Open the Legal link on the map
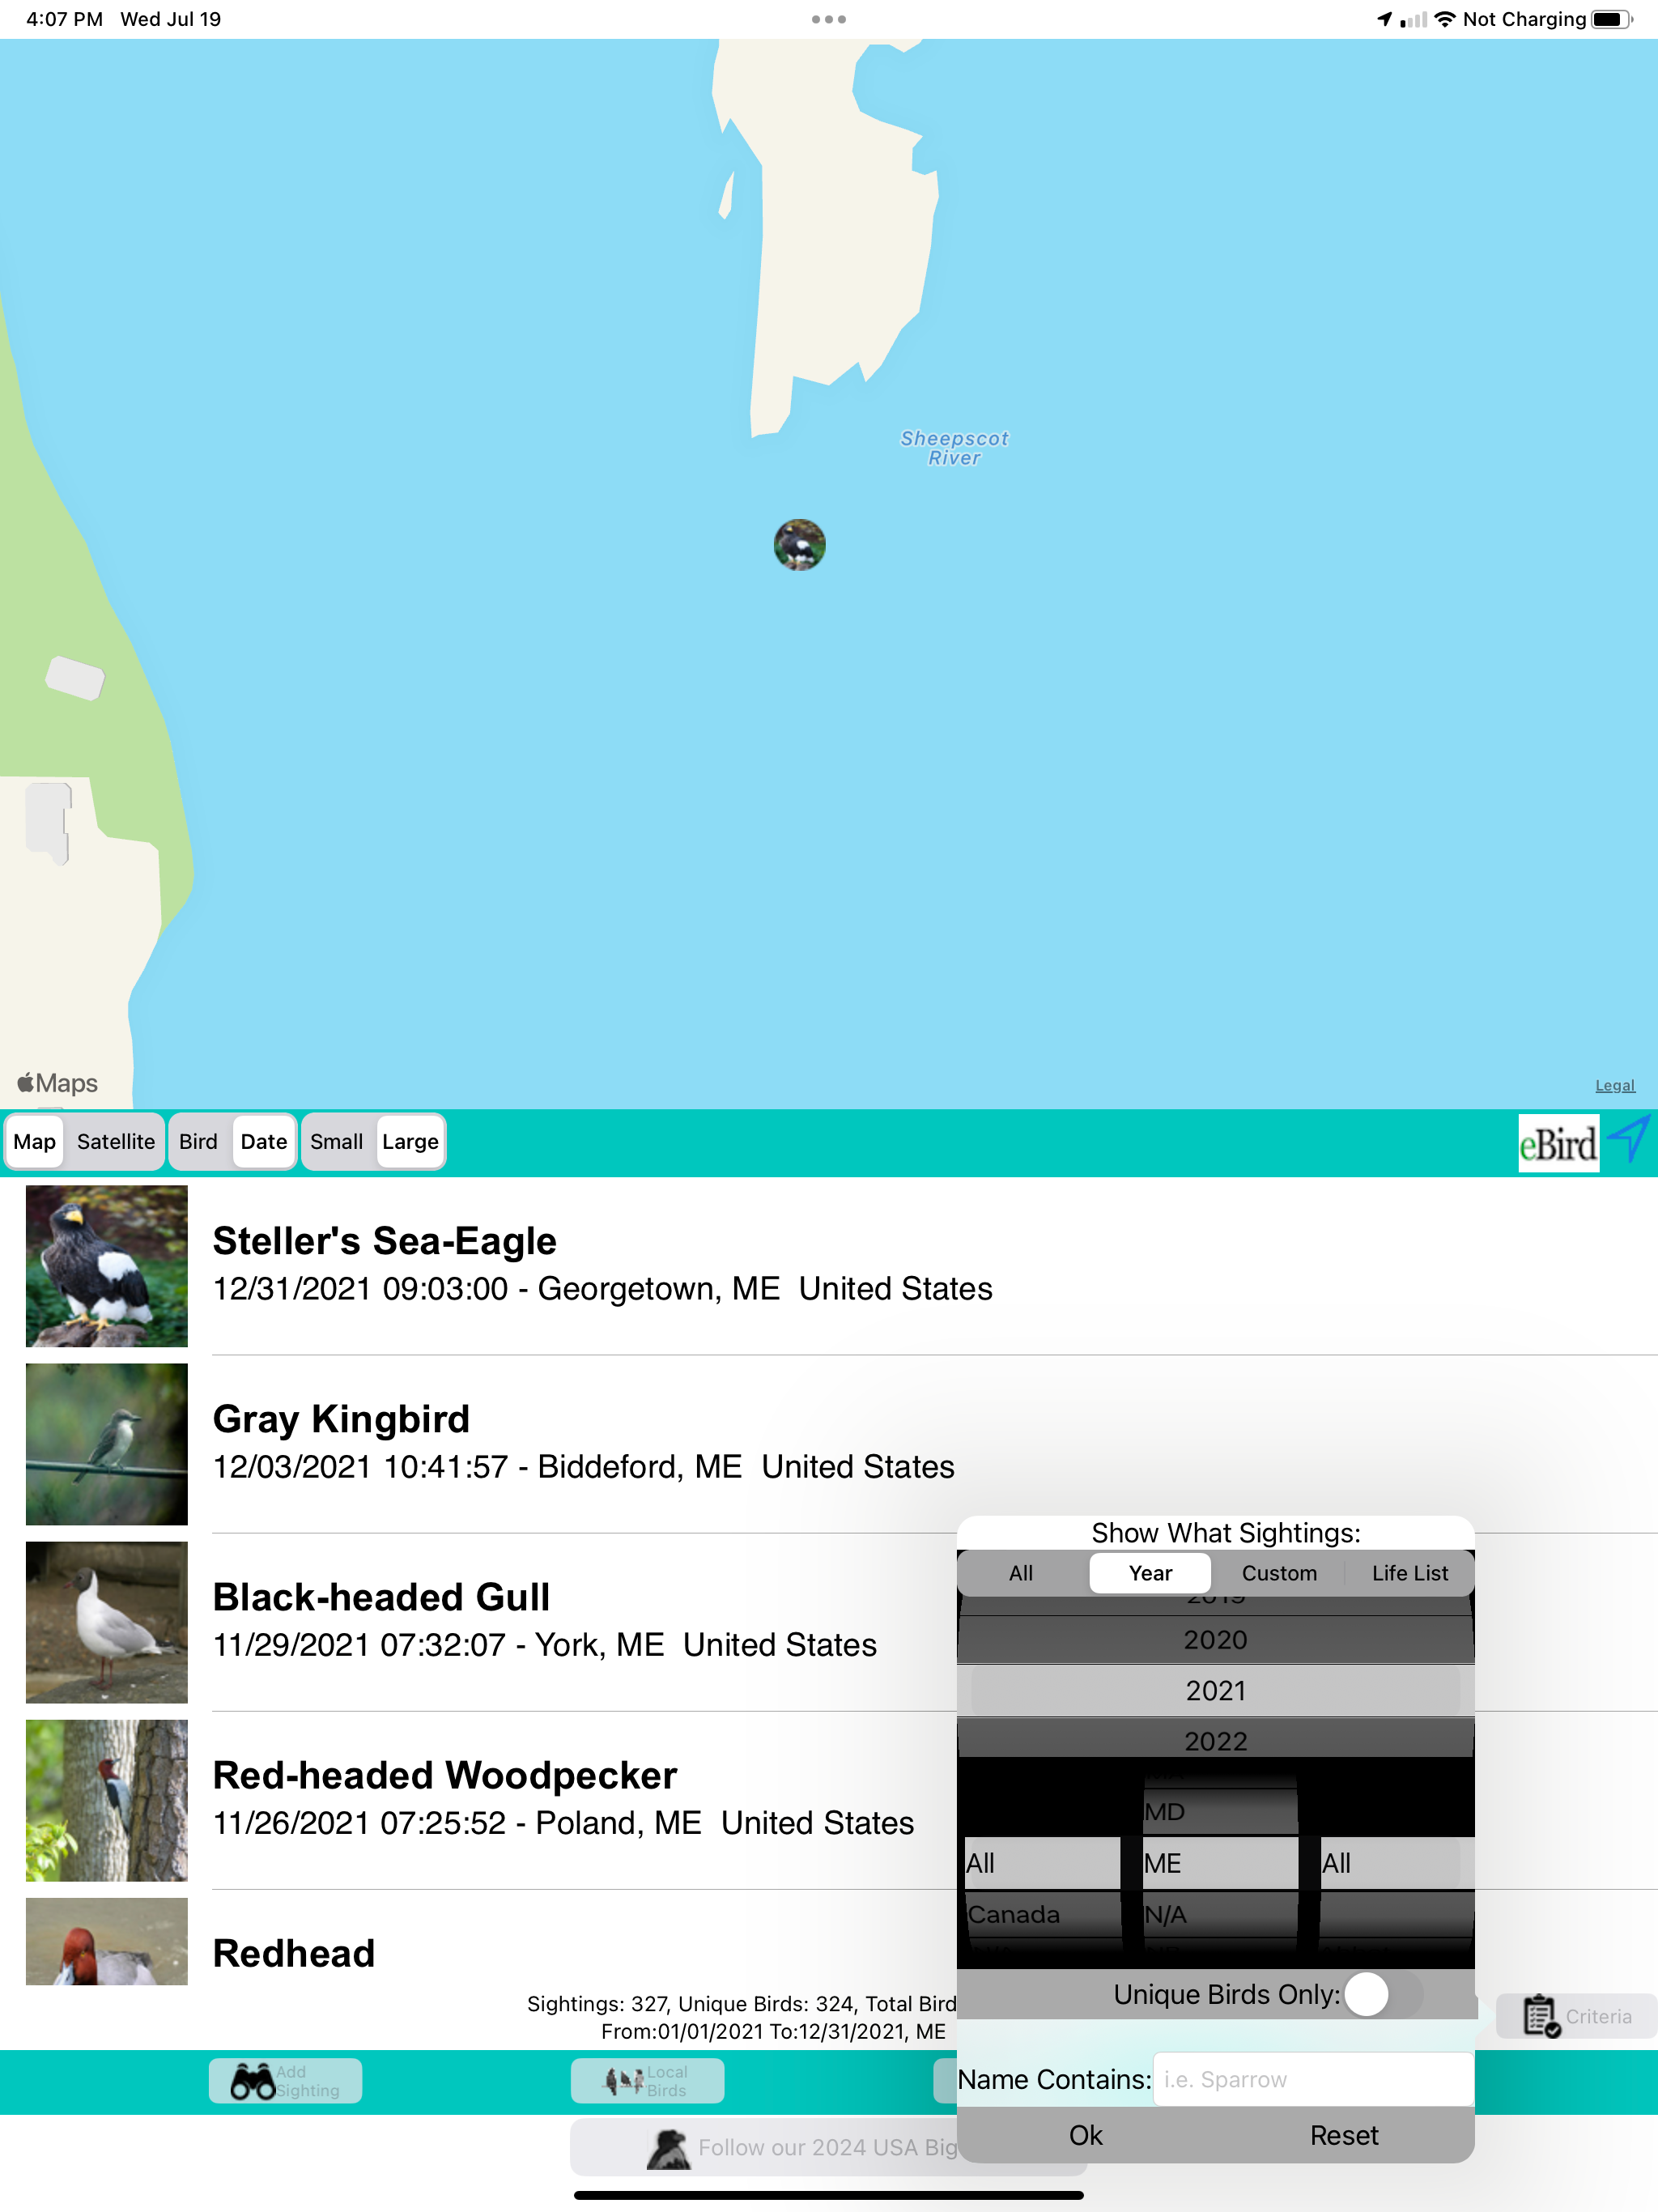 click(1614, 1085)
